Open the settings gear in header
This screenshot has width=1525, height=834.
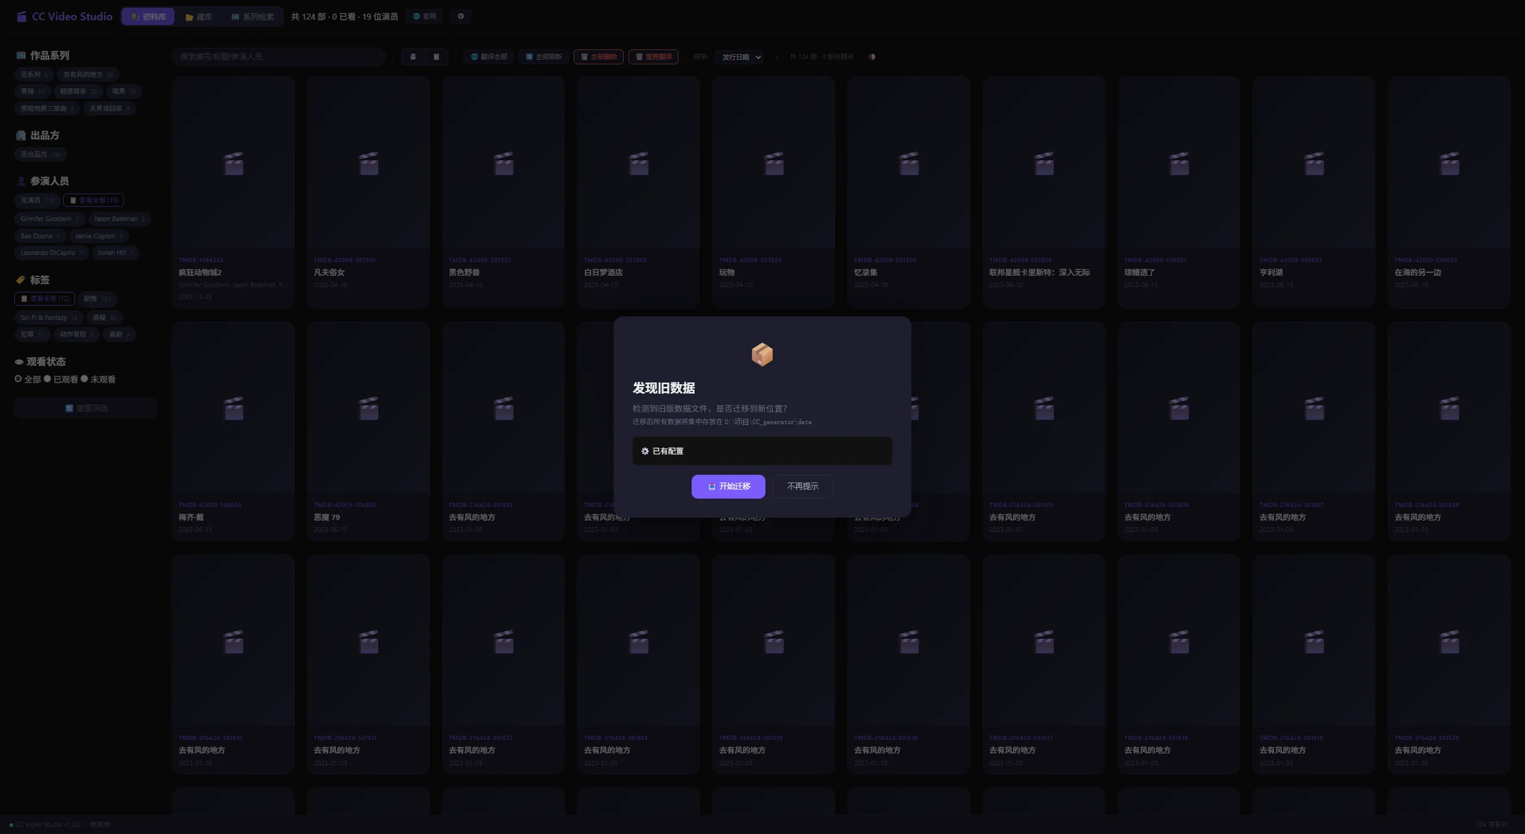[x=460, y=16]
